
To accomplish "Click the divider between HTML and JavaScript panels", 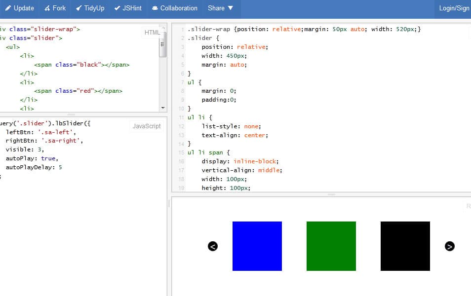I will pos(72,114).
